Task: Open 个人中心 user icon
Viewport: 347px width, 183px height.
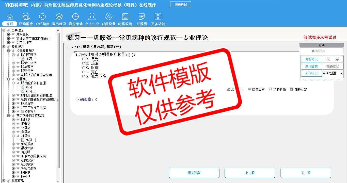Action: click(x=92, y=17)
